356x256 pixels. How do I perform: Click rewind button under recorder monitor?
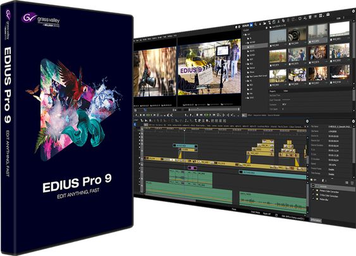tap(200, 115)
